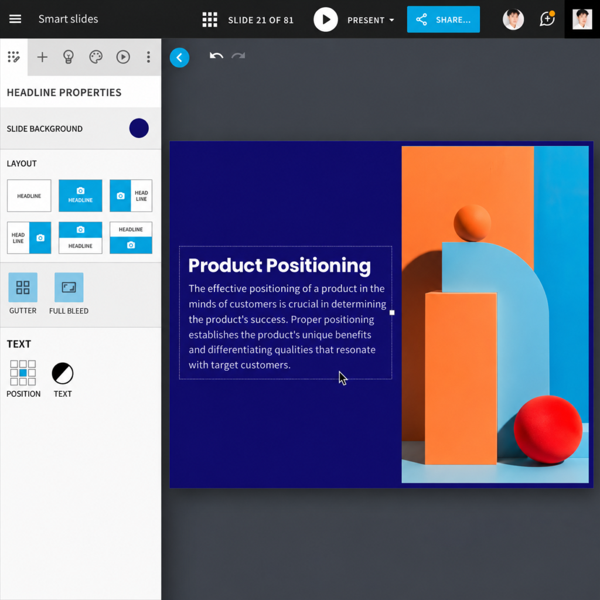Click the Share button
Image resolution: width=600 pixels, height=600 pixels.
point(443,19)
